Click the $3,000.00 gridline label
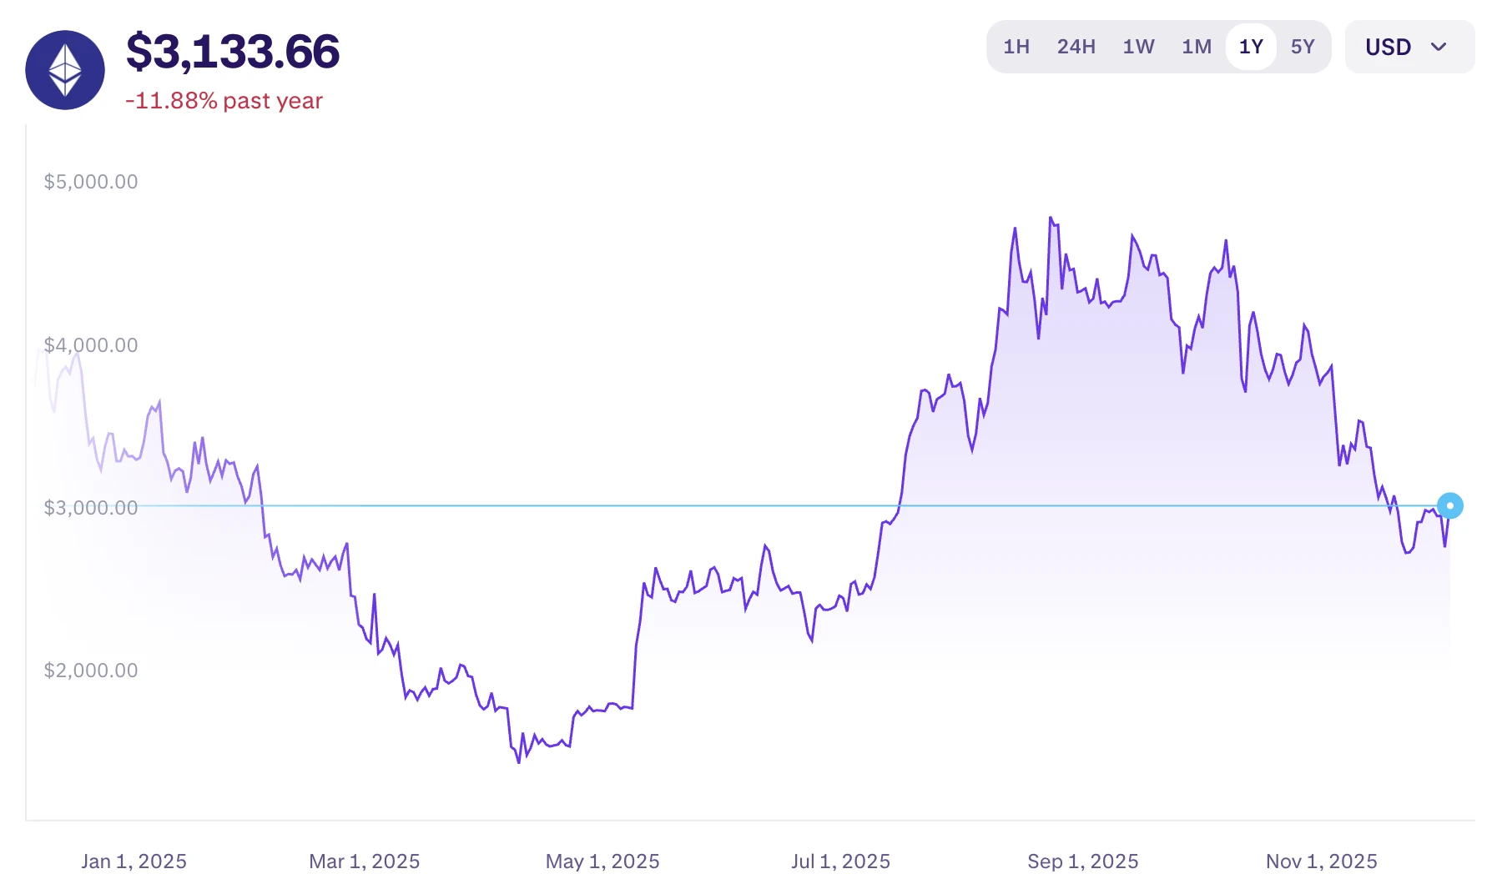The width and height of the screenshot is (1497, 894). tap(91, 507)
